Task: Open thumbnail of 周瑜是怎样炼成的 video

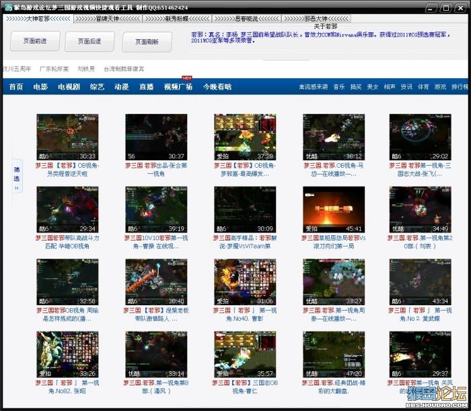Action: (x=67, y=282)
